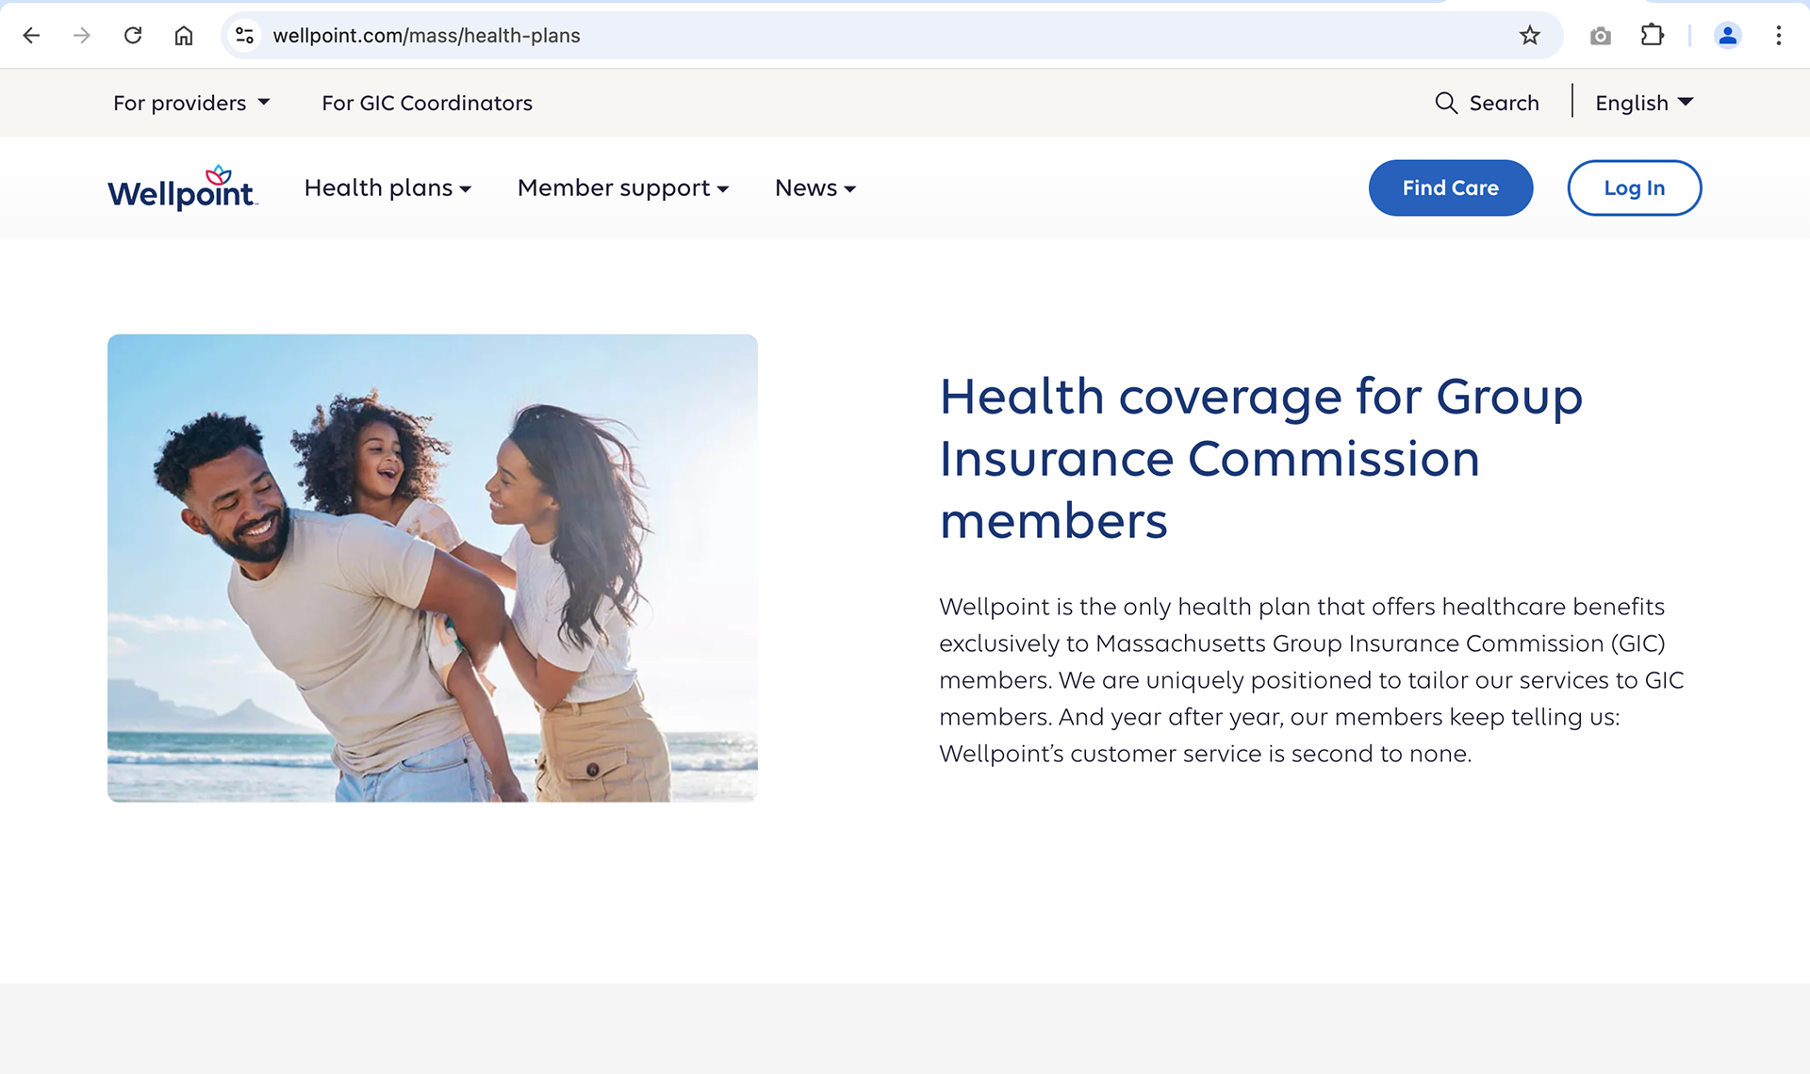Click the browser forward arrow

(x=82, y=36)
